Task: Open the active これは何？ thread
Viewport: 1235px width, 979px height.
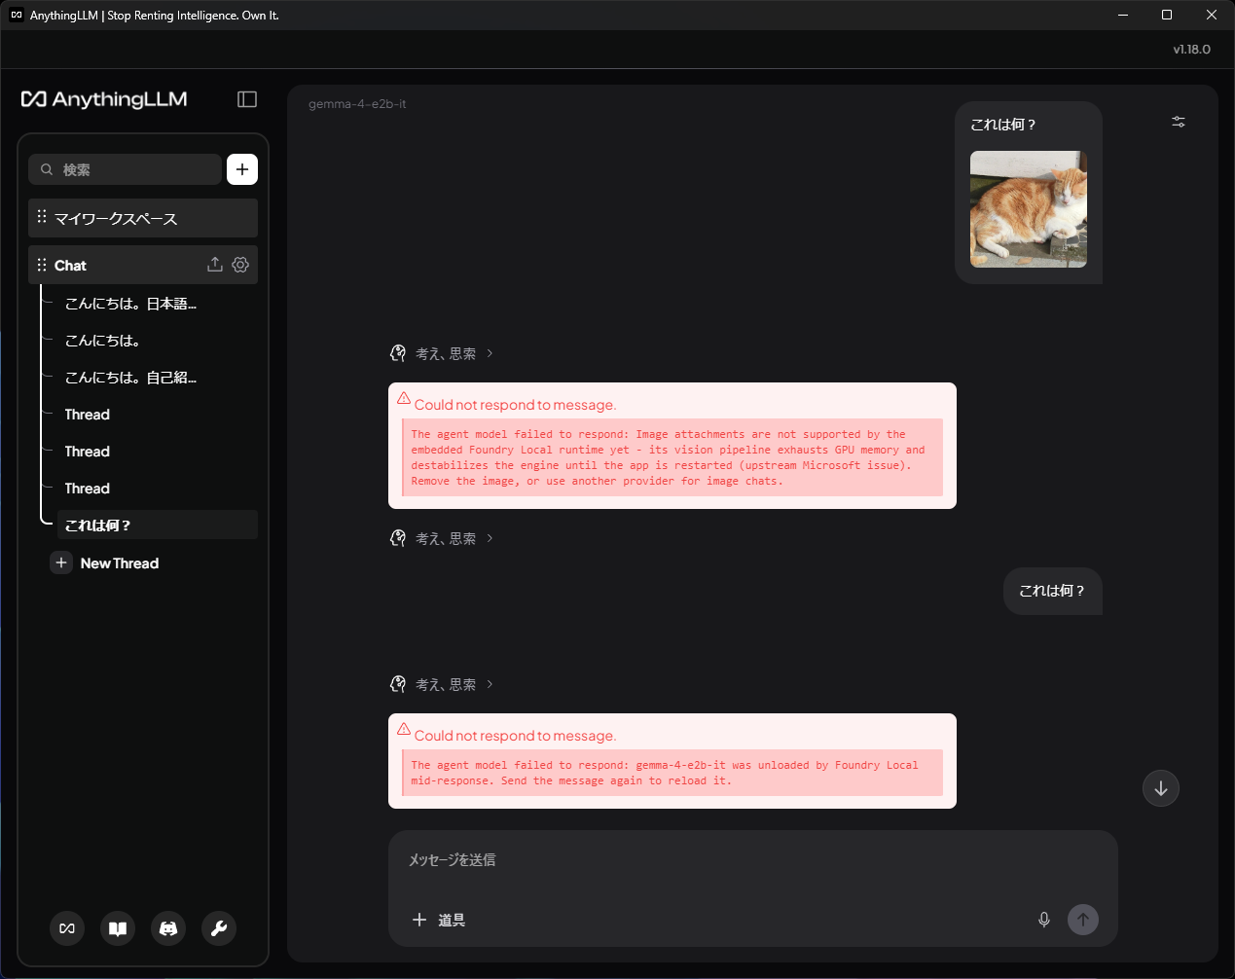Action: 157,526
